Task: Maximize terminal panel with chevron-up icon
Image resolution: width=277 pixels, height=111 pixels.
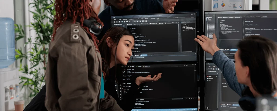Action: coord(194,99)
